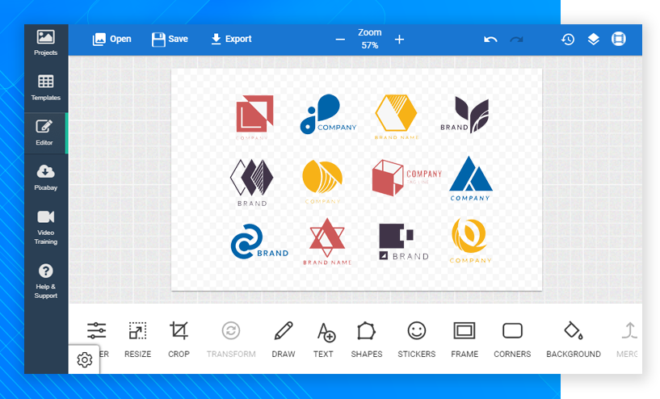Image resolution: width=660 pixels, height=399 pixels.
Task: Zoom out with the minus button
Action: [340, 40]
